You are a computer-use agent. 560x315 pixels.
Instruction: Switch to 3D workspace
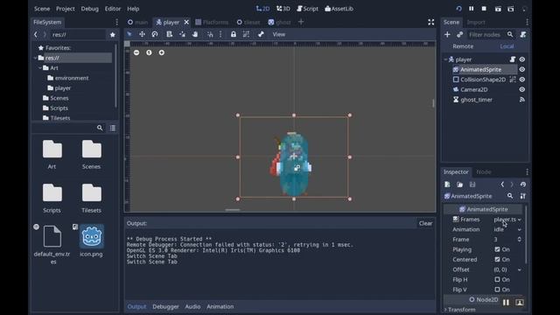[x=283, y=9]
